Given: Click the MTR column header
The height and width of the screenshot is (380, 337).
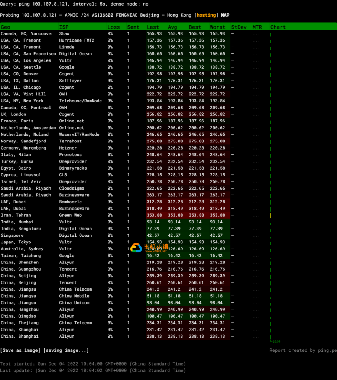Looking at the screenshot, I should click(257, 27).
